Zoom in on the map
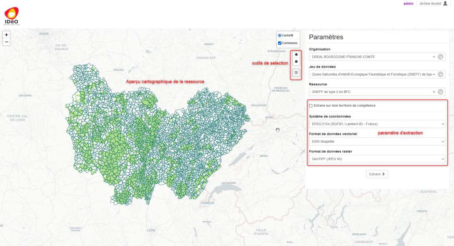The height and width of the screenshot is (246, 454). [x=6, y=35]
